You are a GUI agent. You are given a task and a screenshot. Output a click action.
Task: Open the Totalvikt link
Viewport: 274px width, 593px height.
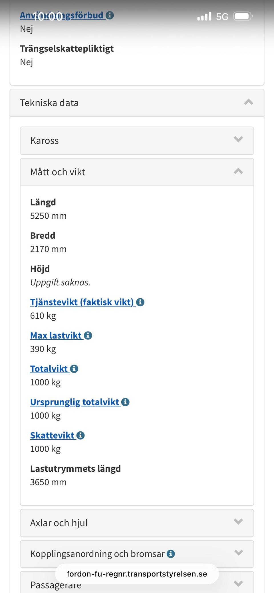tap(49, 369)
